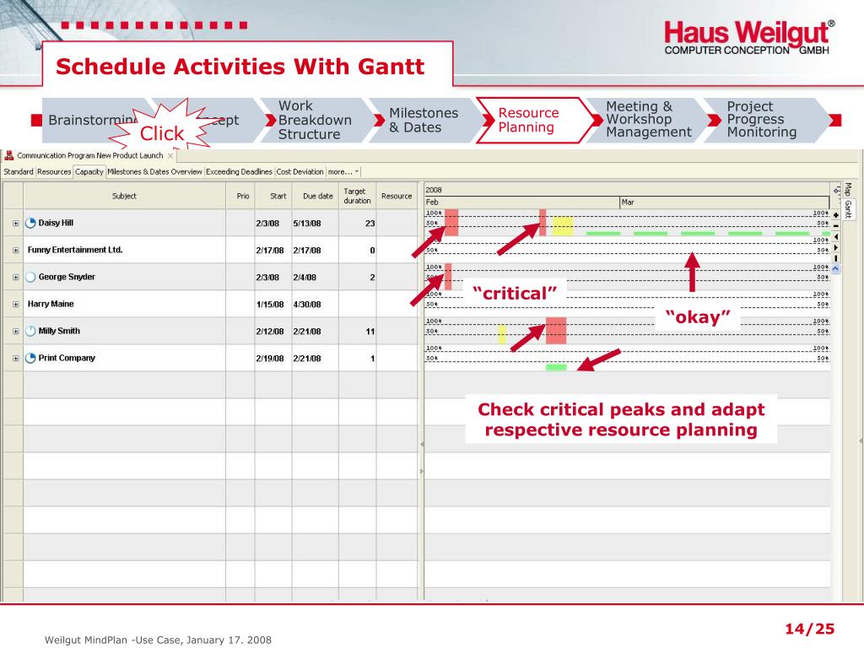Image resolution: width=864 pixels, height=648 pixels.
Task: Click Milly Smith's yellow capacity bar
Action: coord(502,334)
